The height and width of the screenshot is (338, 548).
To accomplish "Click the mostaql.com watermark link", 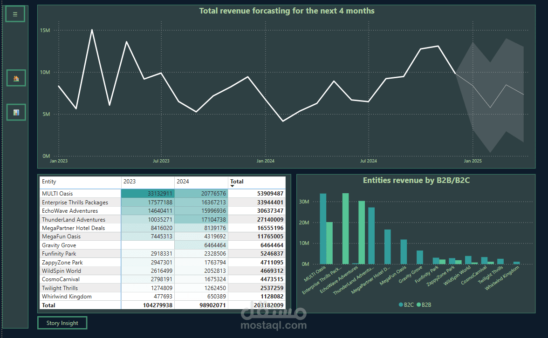I will point(274,325).
